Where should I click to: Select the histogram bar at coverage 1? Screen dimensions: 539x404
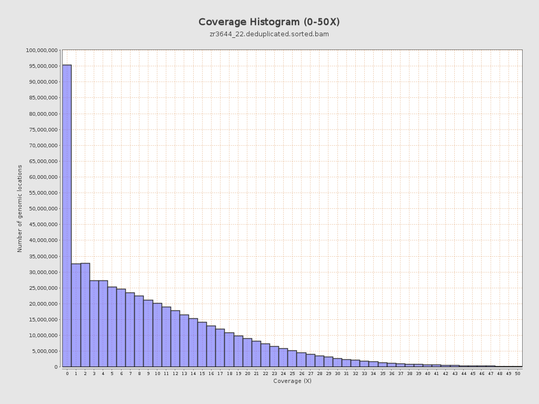pyautogui.click(x=76, y=316)
